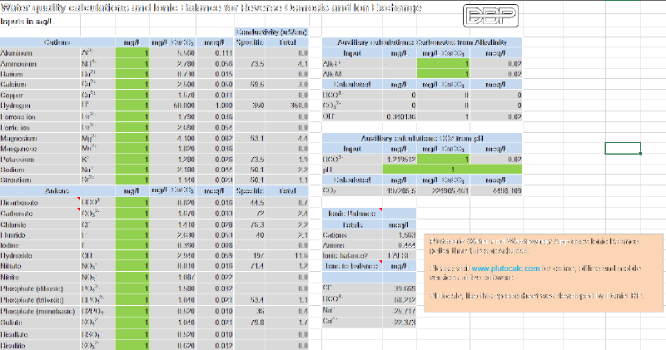Select the Hydrogen mg/L green input cell
Screen dimensions: 666x350
click(132, 106)
